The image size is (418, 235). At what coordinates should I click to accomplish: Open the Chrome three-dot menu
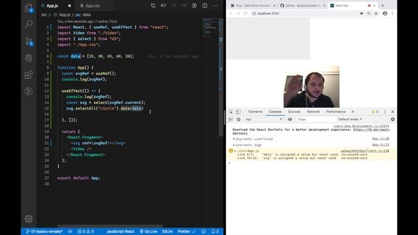click(x=392, y=13)
